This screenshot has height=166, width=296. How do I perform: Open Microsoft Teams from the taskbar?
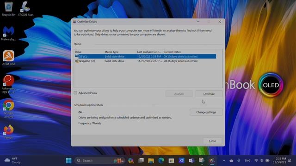pos(191,160)
